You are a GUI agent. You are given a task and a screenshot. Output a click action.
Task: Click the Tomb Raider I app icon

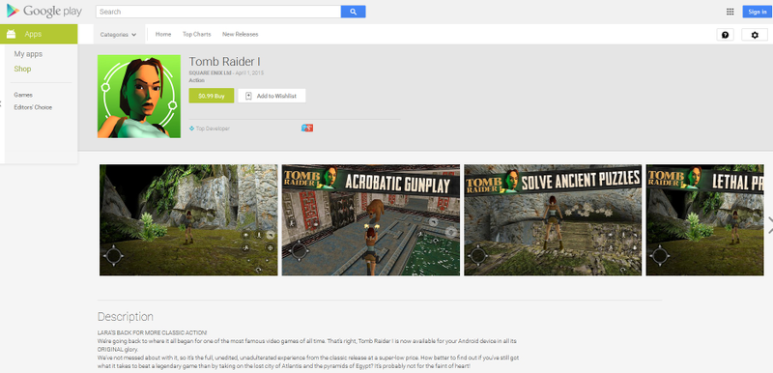point(139,96)
